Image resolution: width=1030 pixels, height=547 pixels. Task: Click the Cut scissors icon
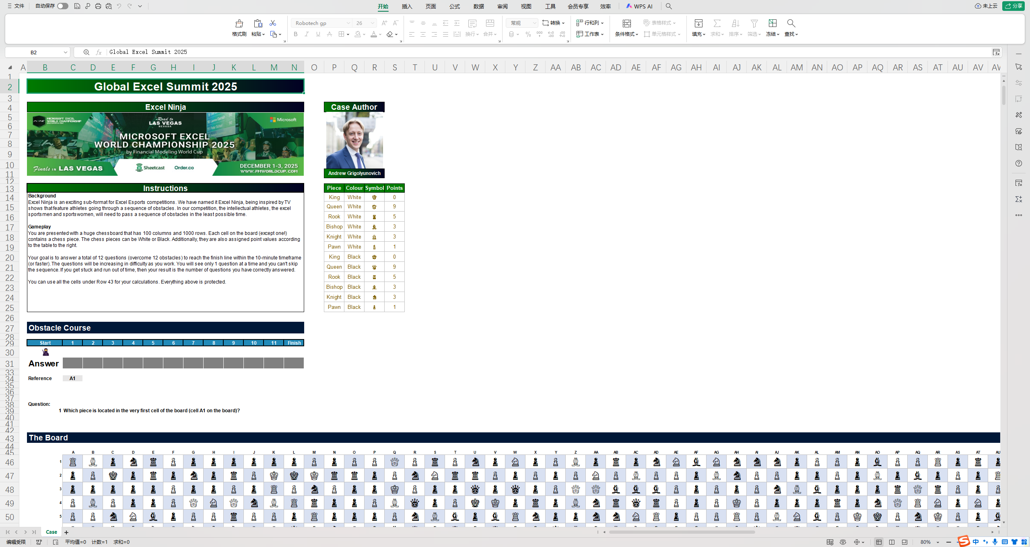tap(273, 23)
